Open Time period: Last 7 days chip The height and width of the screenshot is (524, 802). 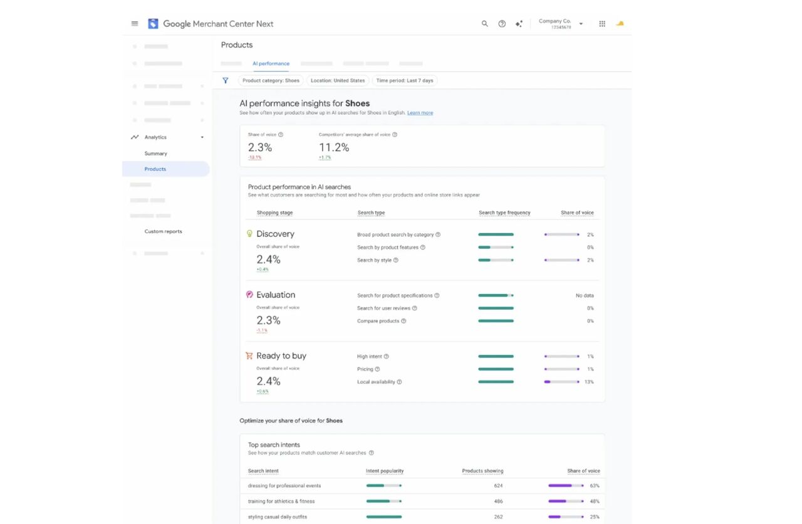405,80
